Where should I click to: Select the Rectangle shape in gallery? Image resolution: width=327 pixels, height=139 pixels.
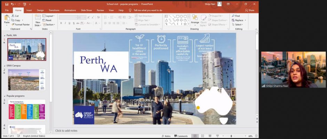coord(177,16)
